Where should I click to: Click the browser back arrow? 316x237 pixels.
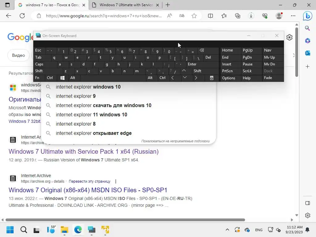(x=8, y=16)
